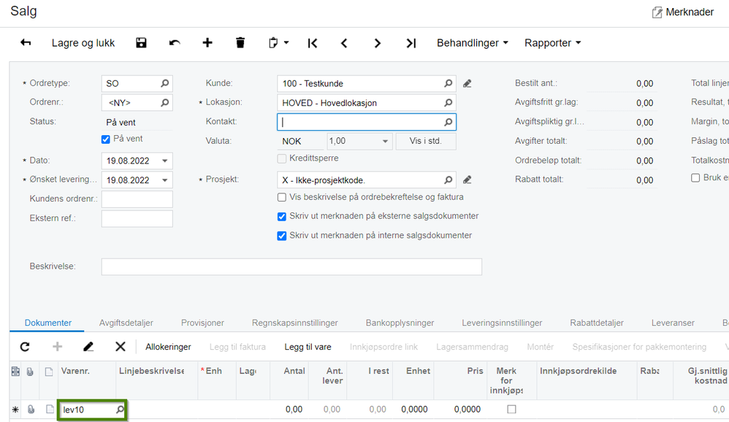Check Merk for innkjøpsordre in lev10 row
Image resolution: width=729 pixels, height=422 pixels.
(511, 409)
